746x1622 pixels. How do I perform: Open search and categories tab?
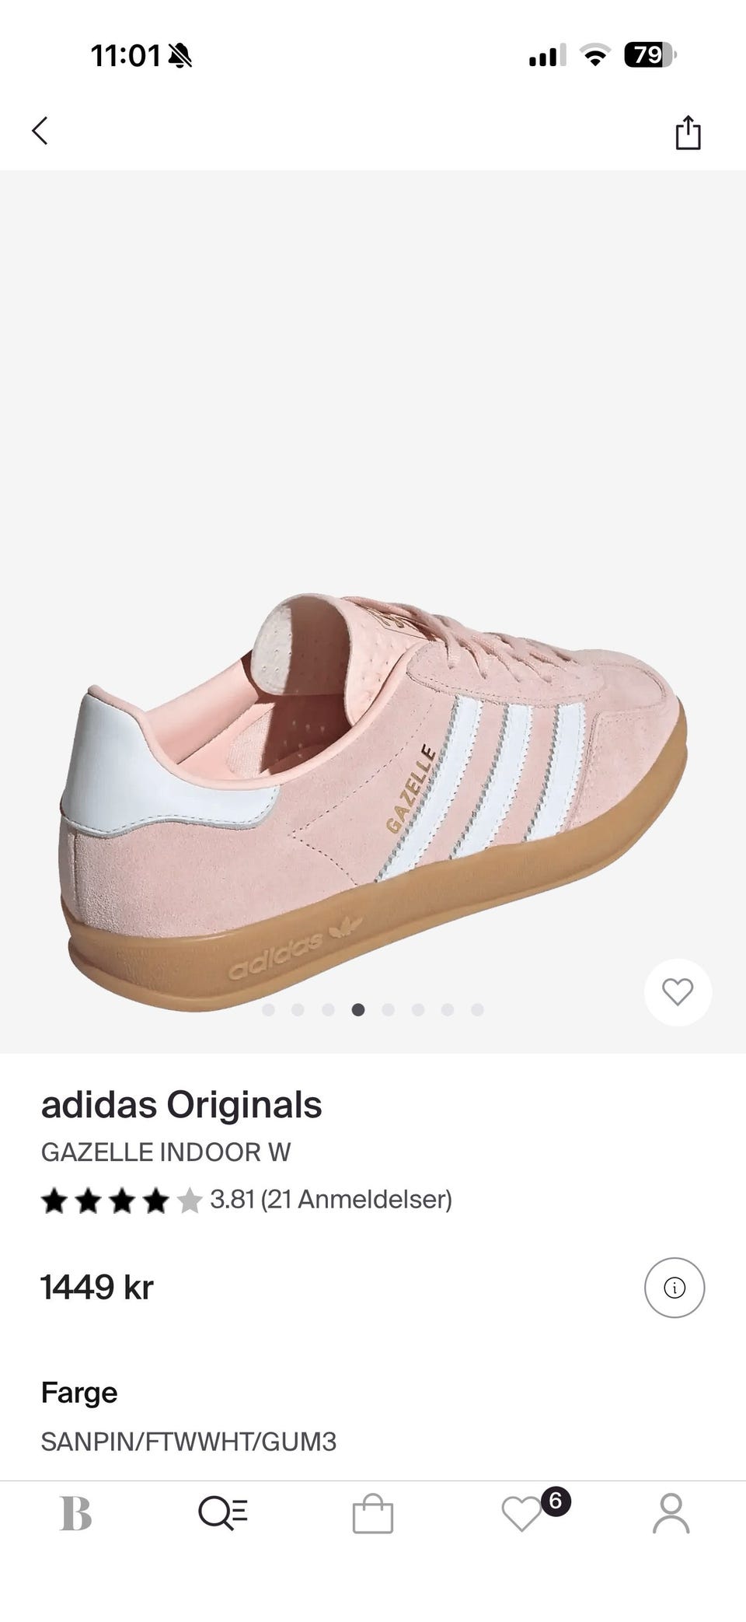223,1514
